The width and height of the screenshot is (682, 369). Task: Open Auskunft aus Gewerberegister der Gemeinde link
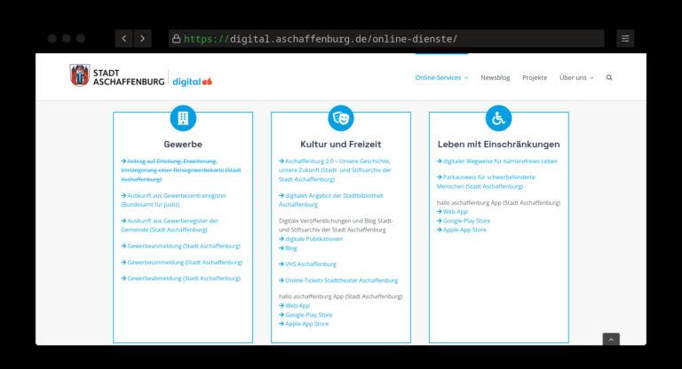tap(170, 225)
